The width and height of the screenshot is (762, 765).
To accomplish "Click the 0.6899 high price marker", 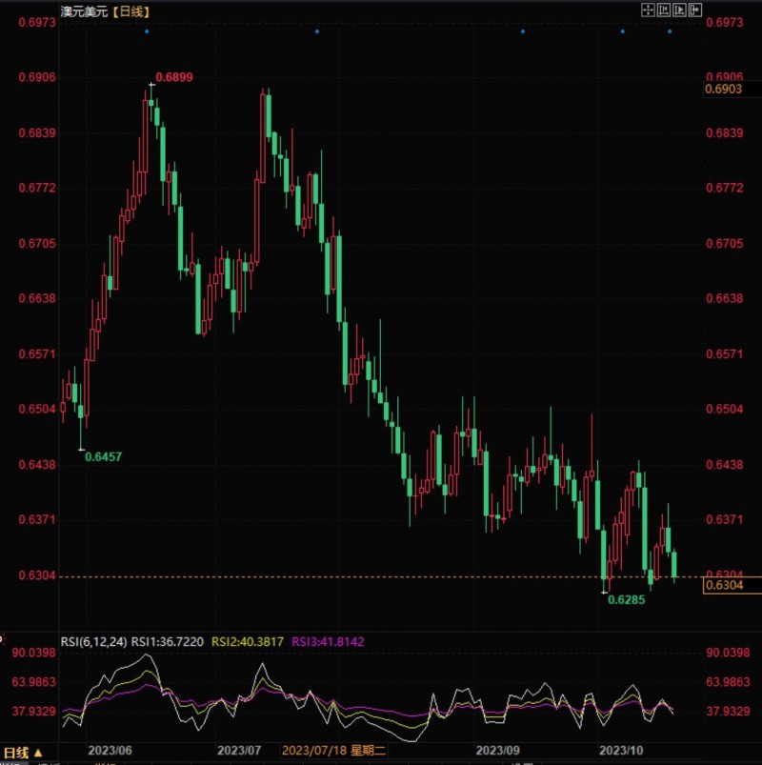I will (174, 77).
